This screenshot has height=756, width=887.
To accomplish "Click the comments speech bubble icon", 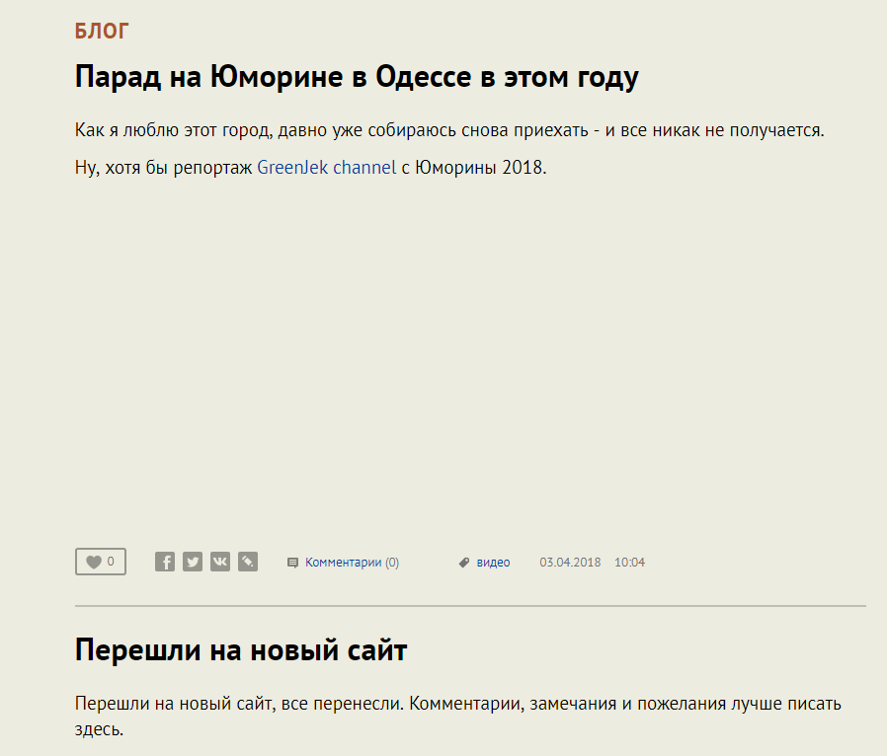I will coord(292,563).
